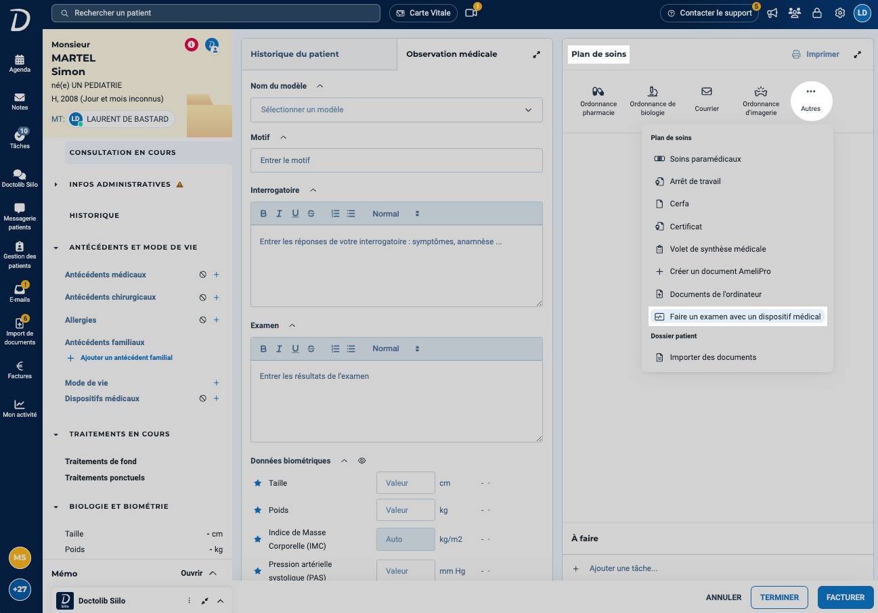Expand the Observation médicale panel fullscreen
The width and height of the screenshot is (878, 613).
[x=537, y=54]
